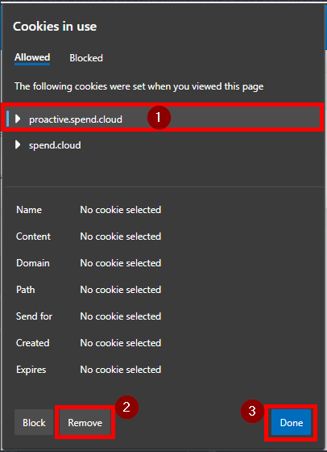Image resolution: width=327 pixels, height=452 pixels.
Task: Switch to the Allowed tab
Action: click(32, 57)
